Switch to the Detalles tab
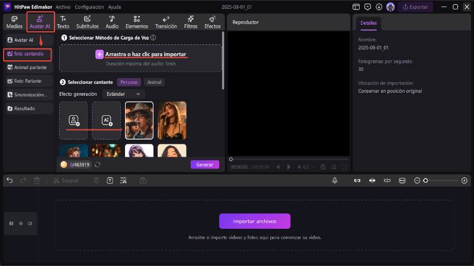The image size is (474, 266). click(369, 23)
